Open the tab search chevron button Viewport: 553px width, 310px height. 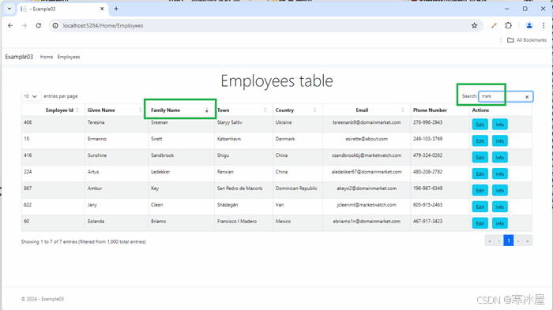[9, 9]
